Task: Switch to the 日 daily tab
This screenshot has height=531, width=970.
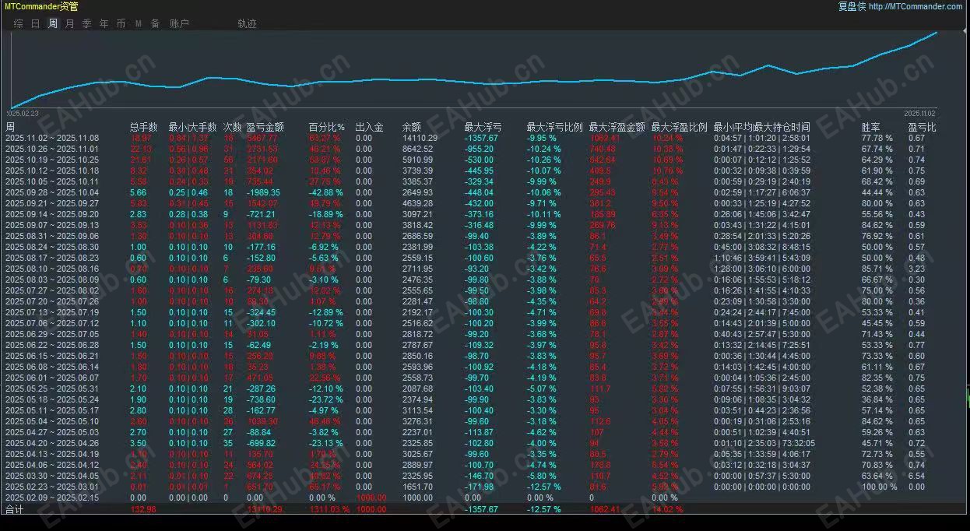Action: pyautogui.click(x=35, y=23)
